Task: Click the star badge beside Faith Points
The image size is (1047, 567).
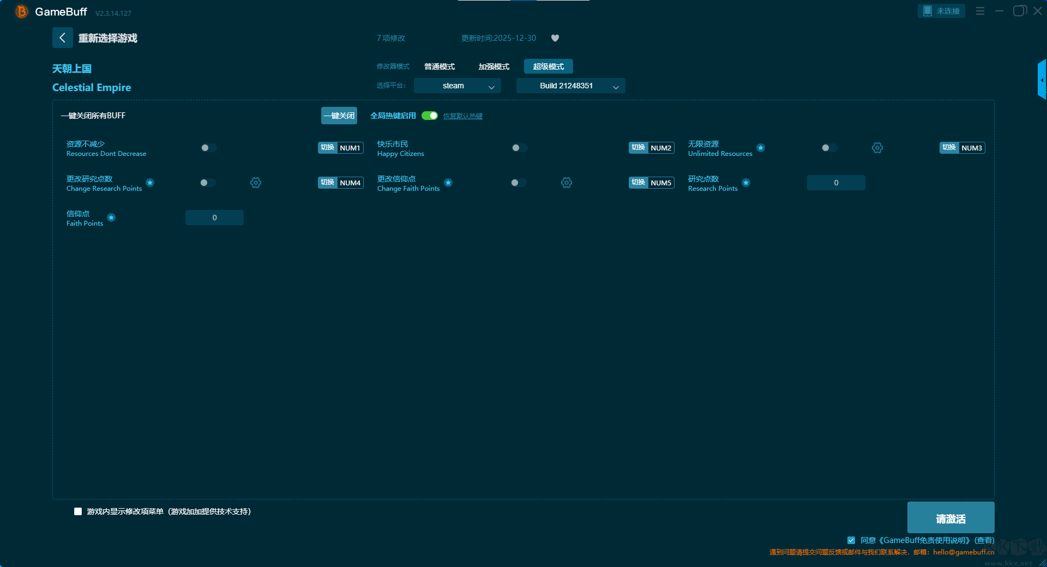Action: pyautogui.click(x=111, y=218)
